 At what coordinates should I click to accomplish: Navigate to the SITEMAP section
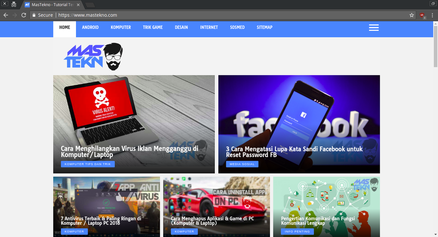tap(265, 27)
